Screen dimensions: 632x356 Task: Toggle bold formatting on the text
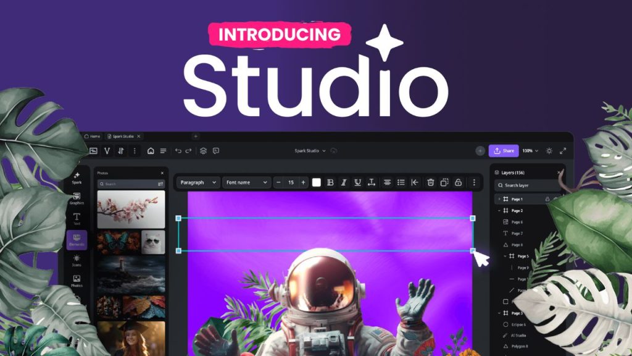(x=330, y=182)
